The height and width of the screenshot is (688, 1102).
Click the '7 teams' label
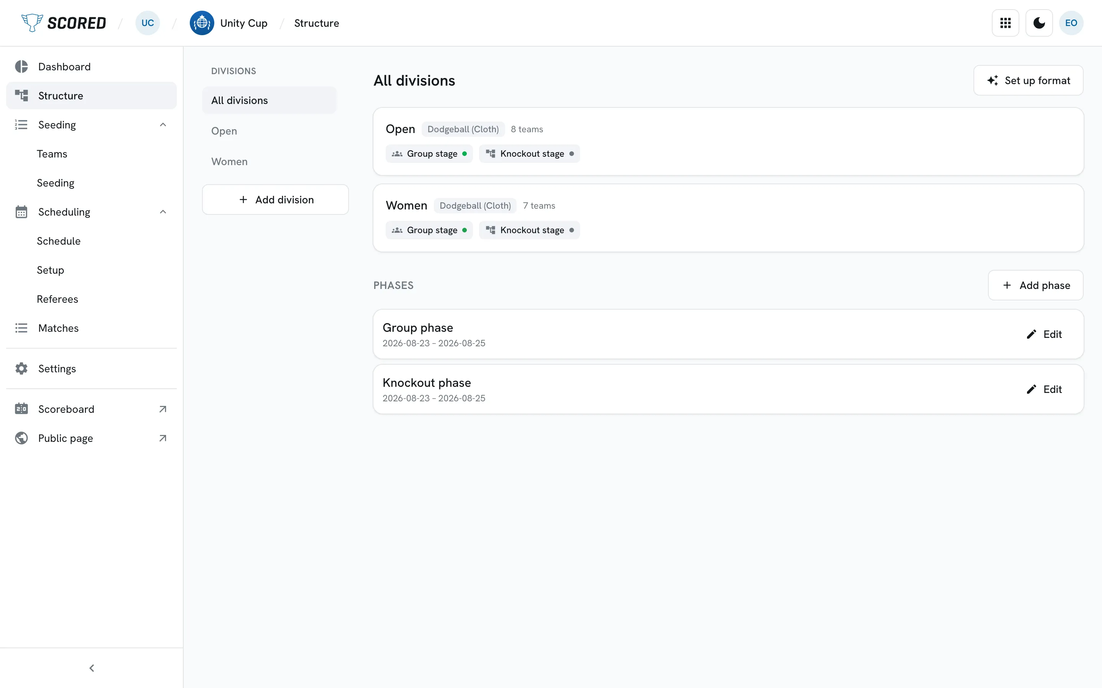pos(539,206)
